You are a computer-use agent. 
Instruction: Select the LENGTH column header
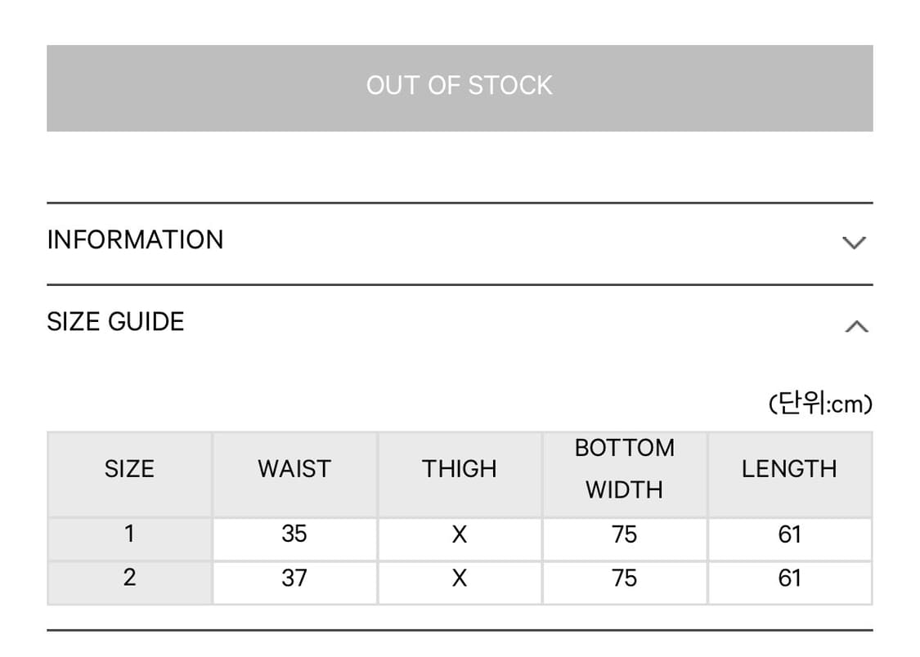789,469
